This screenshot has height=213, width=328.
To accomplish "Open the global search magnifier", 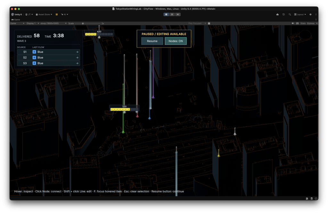I will (290, 14).
